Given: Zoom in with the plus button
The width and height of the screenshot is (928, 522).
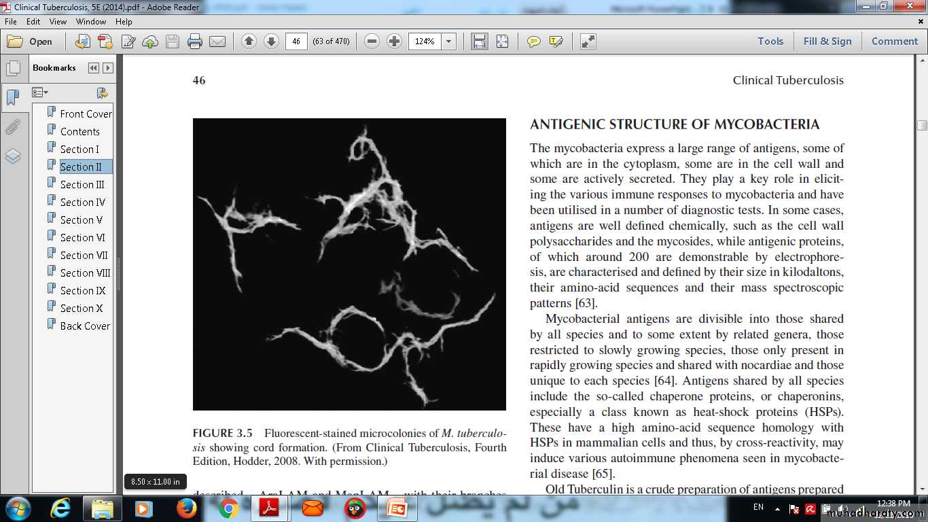Looking at the screenshot, I should click(x=394, y=41).
